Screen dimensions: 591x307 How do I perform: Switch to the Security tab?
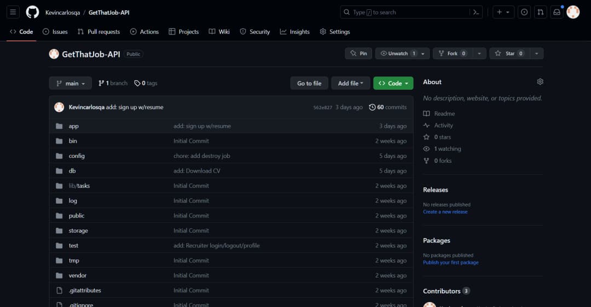click(255, 32)
